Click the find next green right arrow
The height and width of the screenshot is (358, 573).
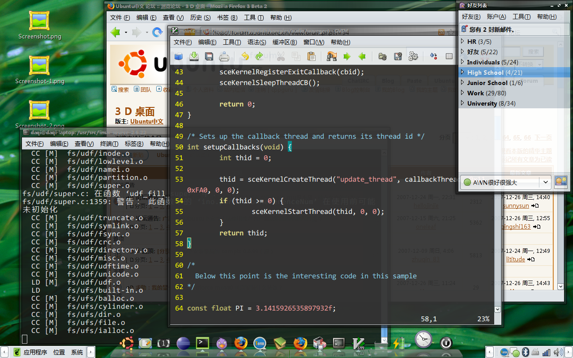[347, 56]
